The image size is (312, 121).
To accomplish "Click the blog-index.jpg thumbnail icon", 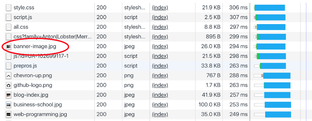I will [8, 95].
